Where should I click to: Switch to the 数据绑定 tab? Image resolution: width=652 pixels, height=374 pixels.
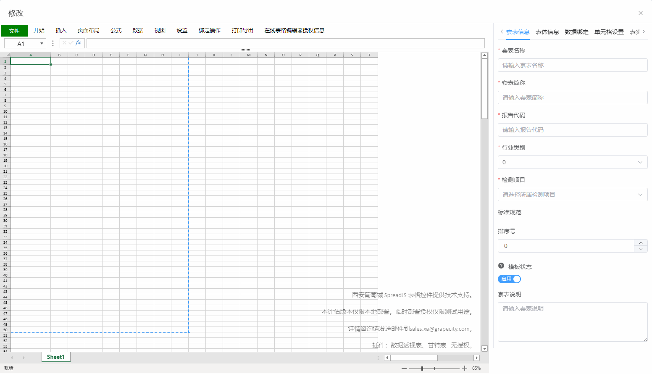point(576,32)
